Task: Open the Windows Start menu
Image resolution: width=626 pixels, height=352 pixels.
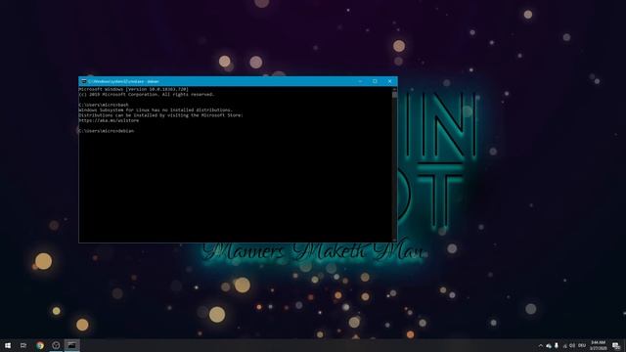Action: [x=8, y=345]
